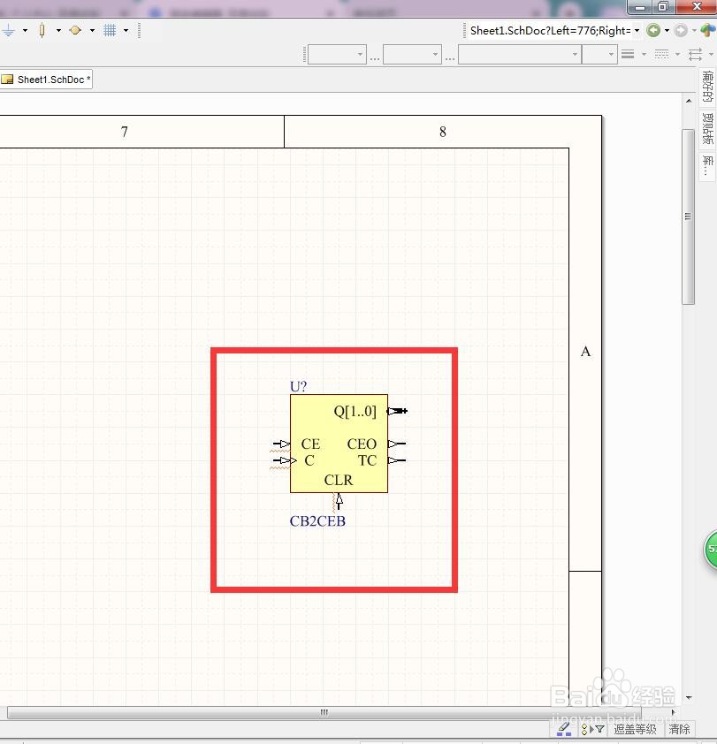Open the wide third combo box
717x744 pixels.
[520, 55]
